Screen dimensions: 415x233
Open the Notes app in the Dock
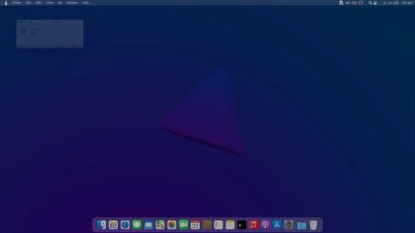(x=230, y=225)
